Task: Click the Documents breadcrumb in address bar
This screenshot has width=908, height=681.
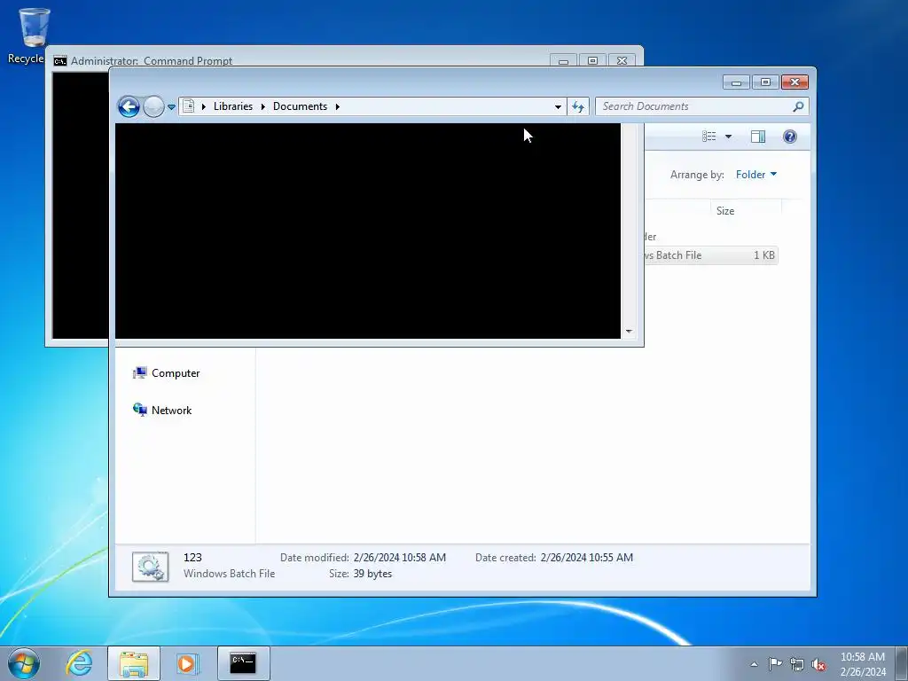Action: tap(300, 106)
